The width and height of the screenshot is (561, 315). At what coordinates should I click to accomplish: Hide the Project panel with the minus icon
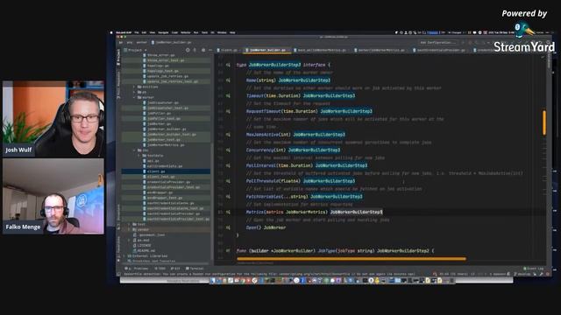(210, 50)
